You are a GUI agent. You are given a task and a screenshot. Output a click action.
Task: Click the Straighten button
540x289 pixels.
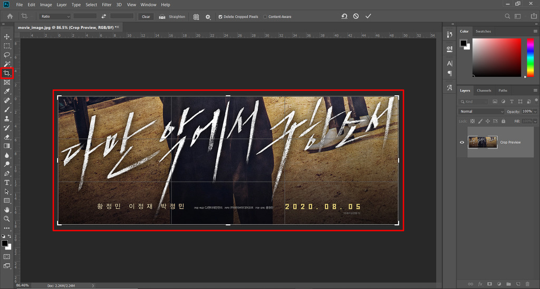[x=172, y=16]
